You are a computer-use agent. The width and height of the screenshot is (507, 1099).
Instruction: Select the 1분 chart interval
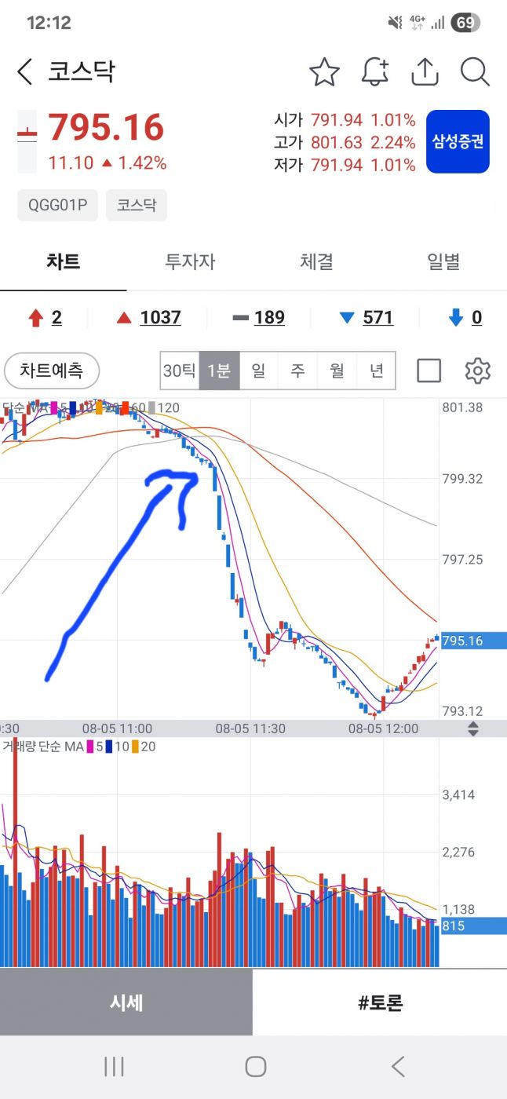click(x=219, y=371)
